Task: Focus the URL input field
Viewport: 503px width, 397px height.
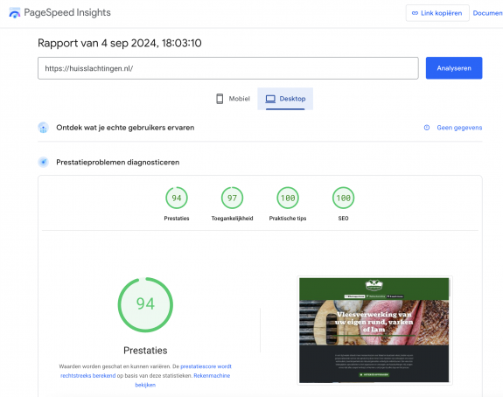Action: 228,68
